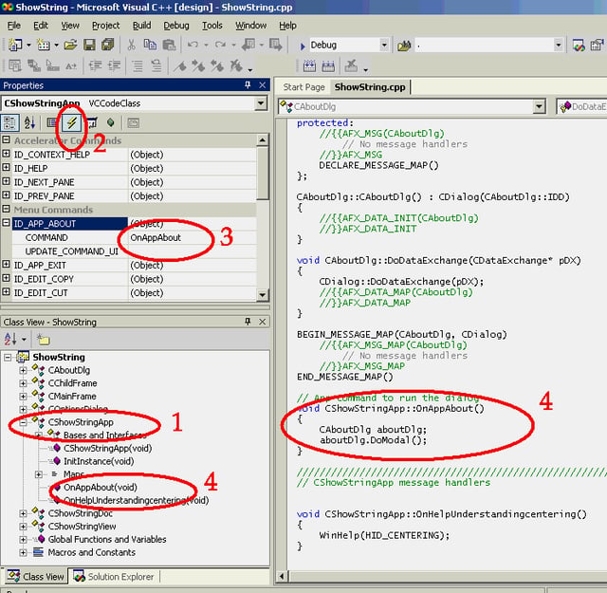Switch to the Start Page tab
Image resolution: width=607 pixels, height=593 pixels.
[x=303, y=87]
